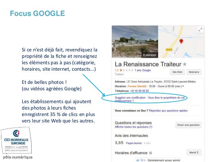Open the Horaires d'affluence info icon

pyautogui.click(x=151, y=153)
